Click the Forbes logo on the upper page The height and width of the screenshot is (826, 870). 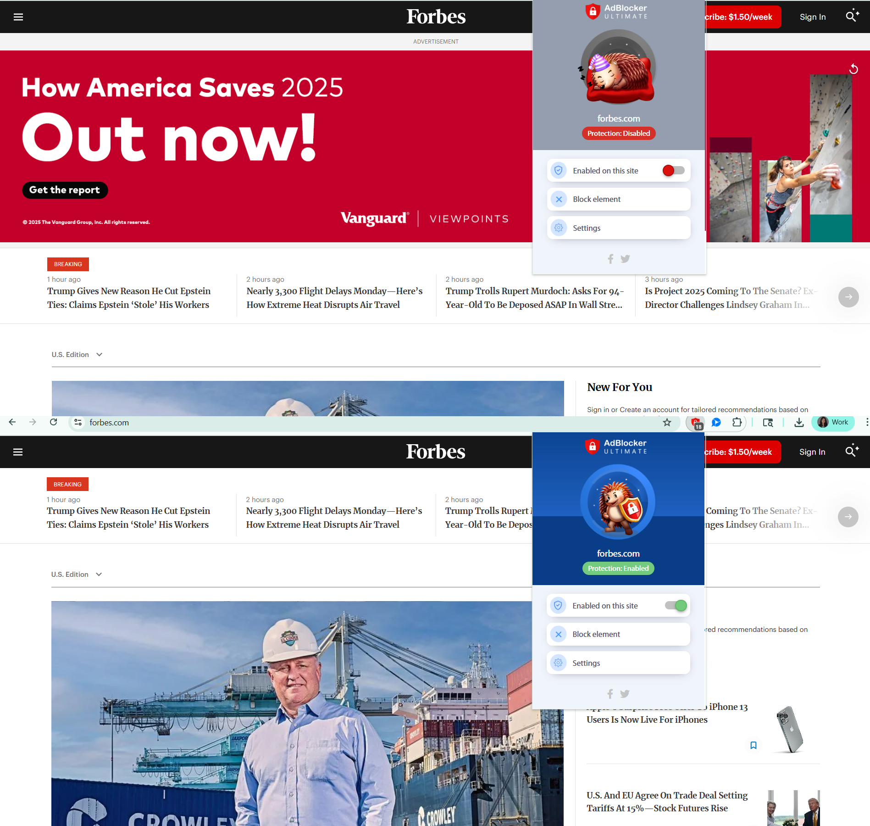click(x=436, y=17)
